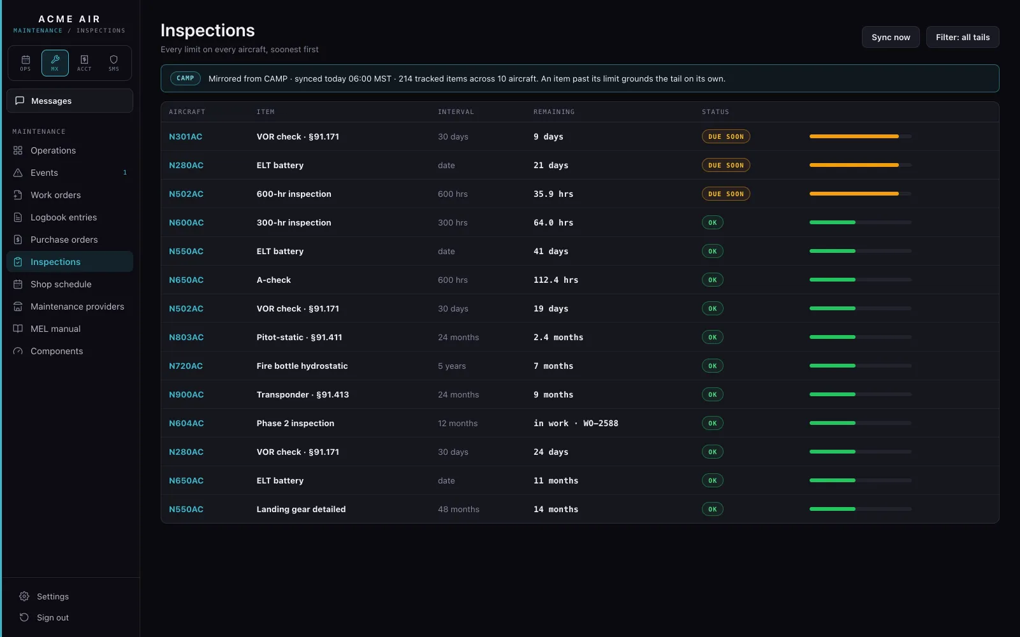Viewport: 1020px width, 637px height.
Task: Open aircraft N803AC link
Action: click(186, 337)
